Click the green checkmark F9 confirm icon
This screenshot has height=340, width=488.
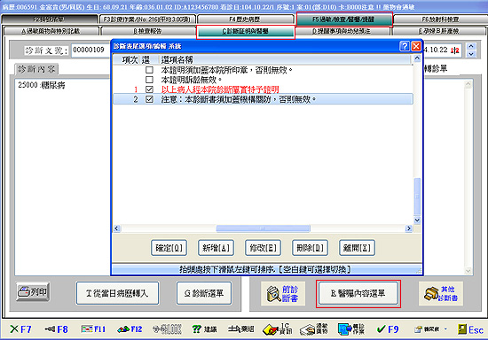coord(388,329)
